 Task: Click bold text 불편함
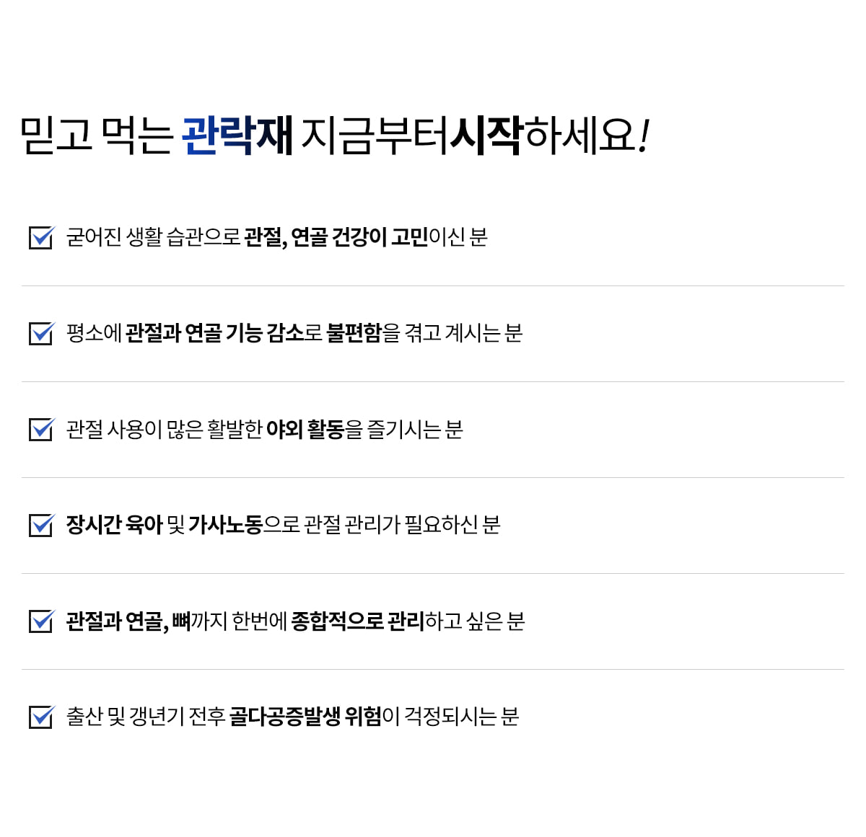point(354,333)
